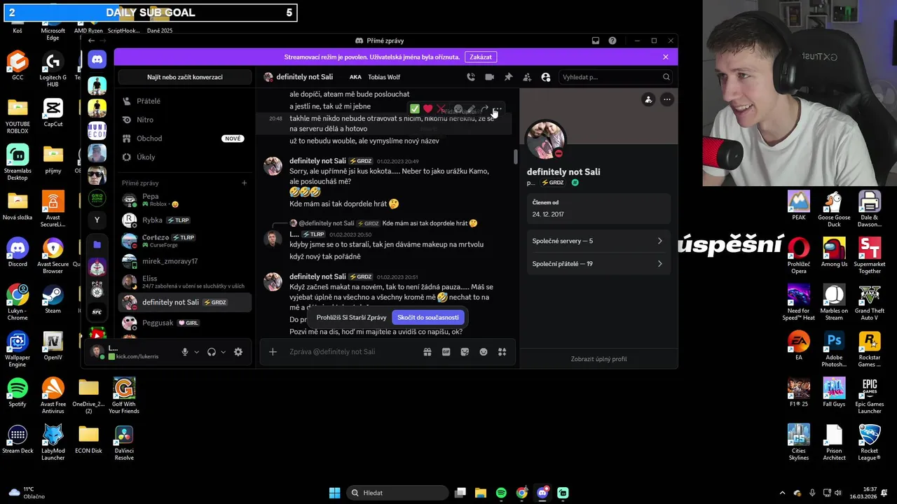
Task: Click Zakázat to disable streamer mode
Action: click(481, 57)
